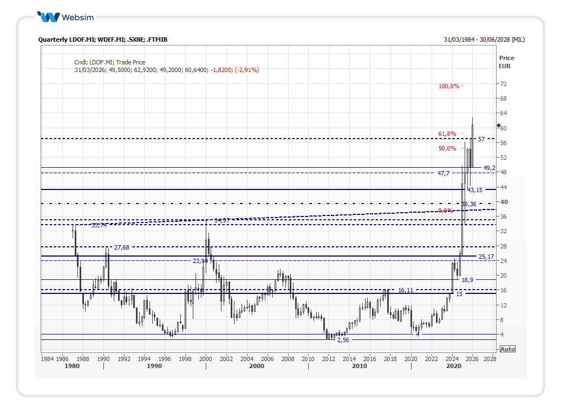Viewport: 561px width, 413px height.
Task: Select the 50,0% Fibonacci level label
Action: click(x=447, y=148)
